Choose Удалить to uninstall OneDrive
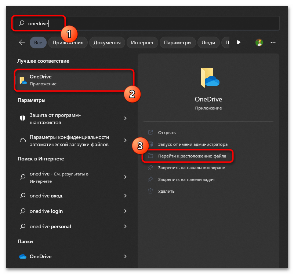 point(166,191)
